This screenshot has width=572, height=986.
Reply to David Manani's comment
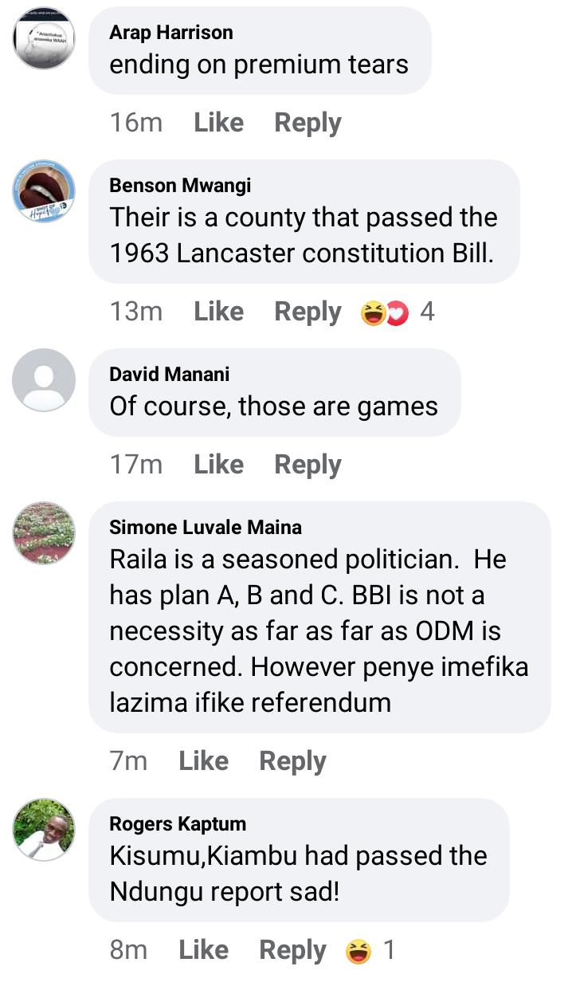(308, 465)
